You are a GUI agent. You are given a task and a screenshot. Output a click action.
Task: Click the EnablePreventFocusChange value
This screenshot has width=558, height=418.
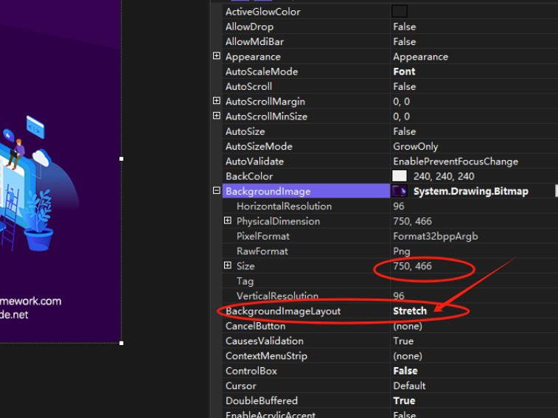456,161
